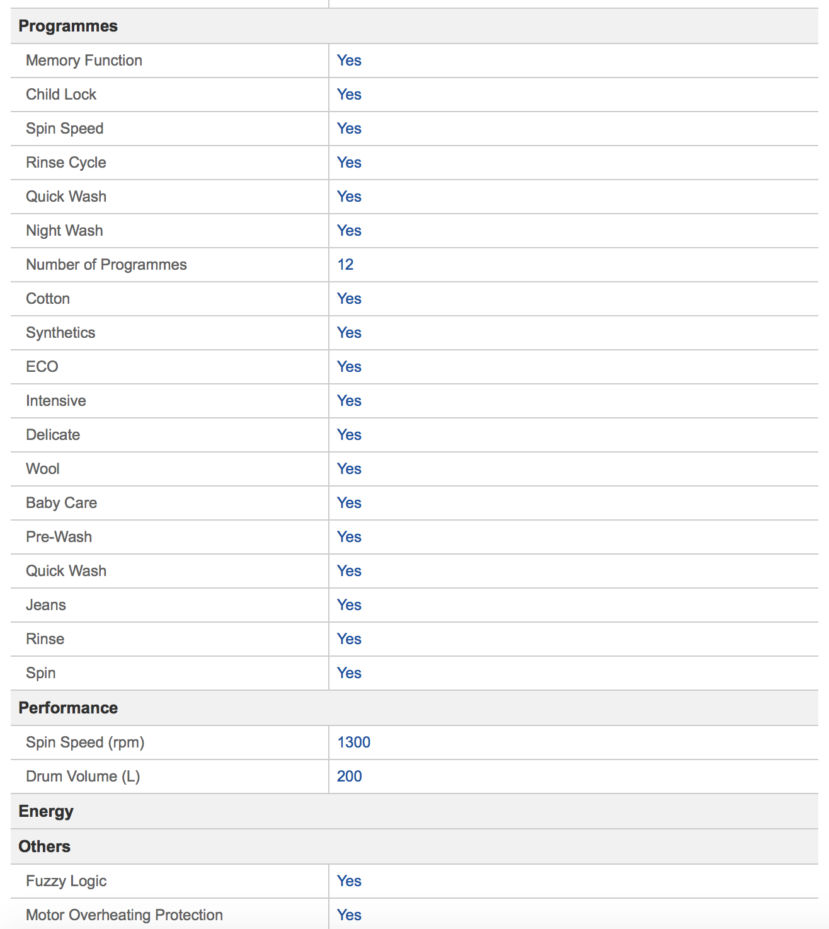Viewport: 829px width, 929px height.
Task: Click the Programmes section header
Action: pos(68,26)
